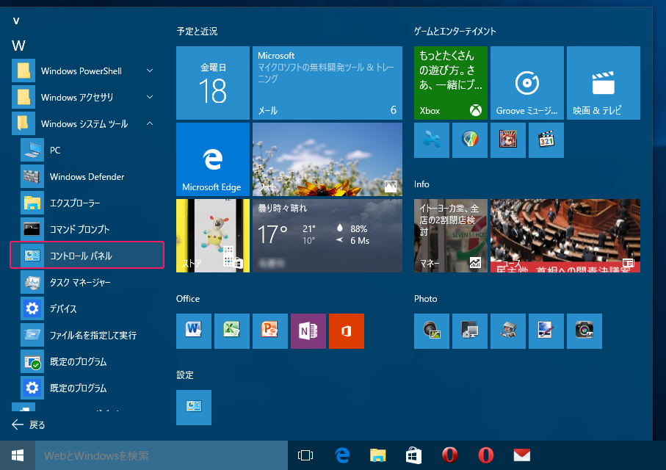Launch the purple OneNote tile

(308, 331)
